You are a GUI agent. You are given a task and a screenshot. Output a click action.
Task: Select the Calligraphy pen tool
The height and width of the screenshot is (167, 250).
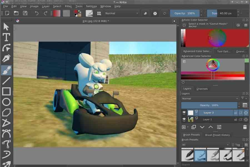point(6,58)
